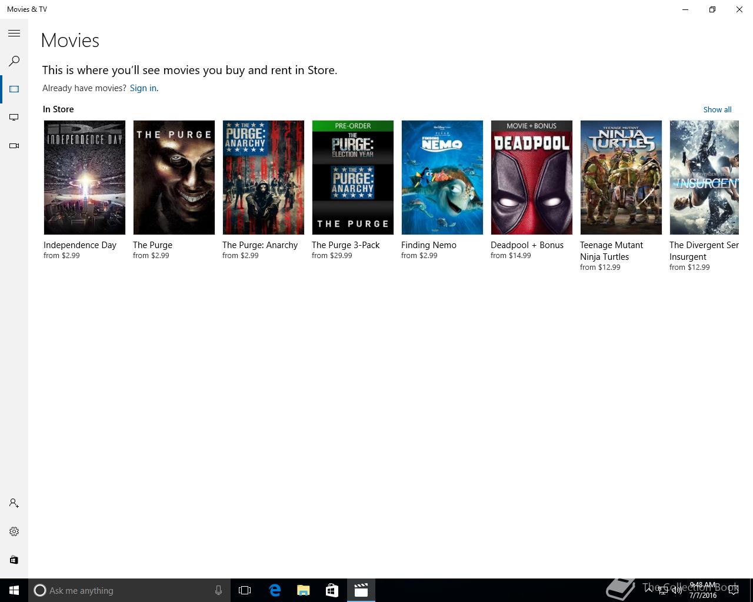Switch to the TV section icon
This screenshot has height=602, width=753.
click(14, 118)
